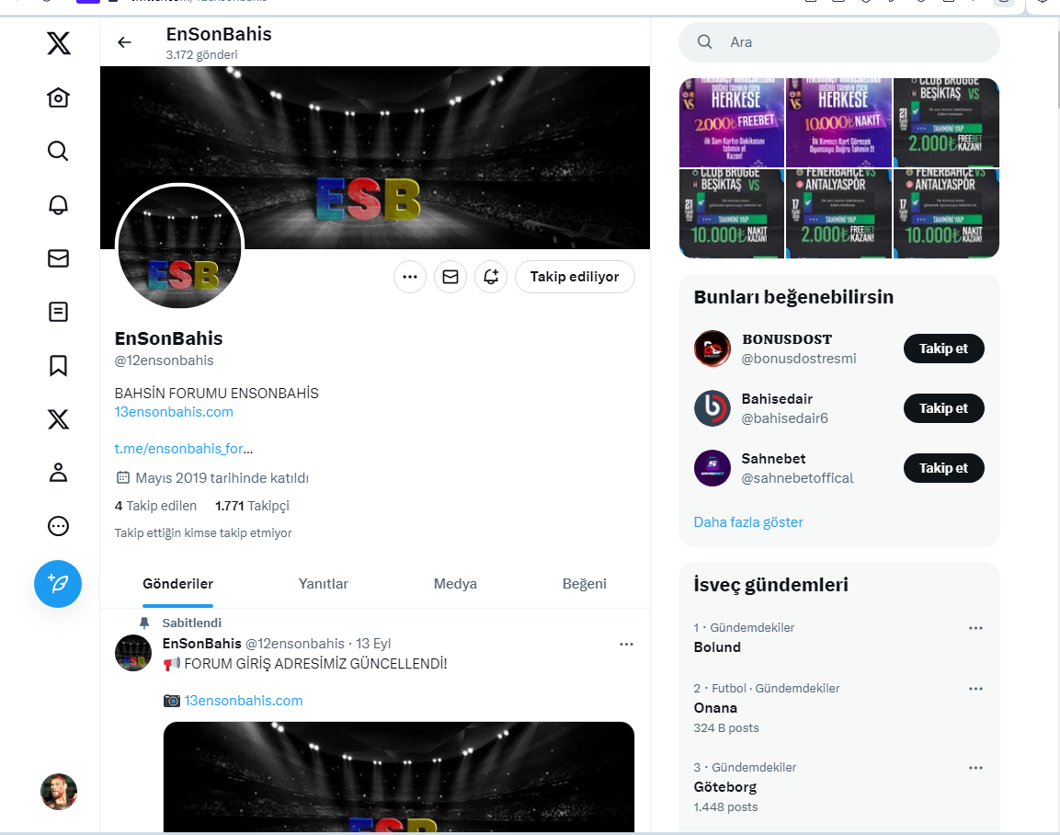
Task: Switch to the Beğeni tab
Action: point(584,583)
